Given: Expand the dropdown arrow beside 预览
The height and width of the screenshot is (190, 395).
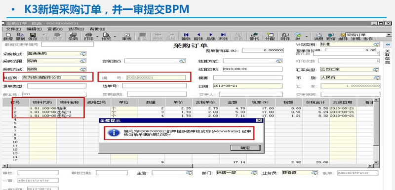Looking at the screenshot, I should (115, 37).
